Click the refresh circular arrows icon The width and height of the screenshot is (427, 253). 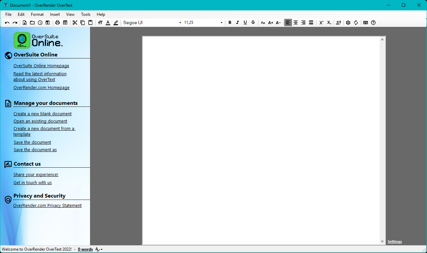click(x=356, y=23)
